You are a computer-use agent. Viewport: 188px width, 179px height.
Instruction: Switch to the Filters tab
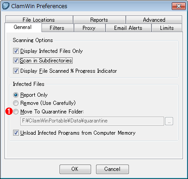coord(57,28)
